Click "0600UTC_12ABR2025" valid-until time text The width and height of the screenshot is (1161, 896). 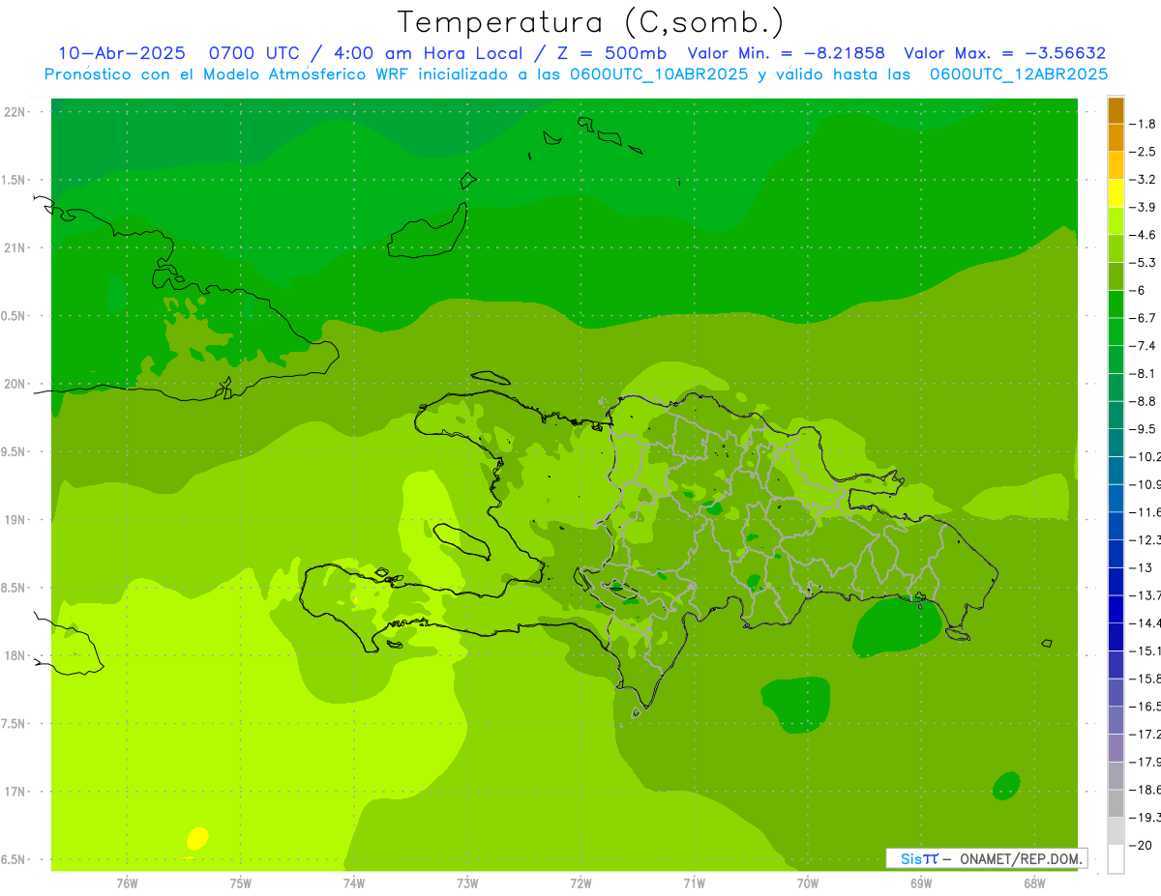1019,74
